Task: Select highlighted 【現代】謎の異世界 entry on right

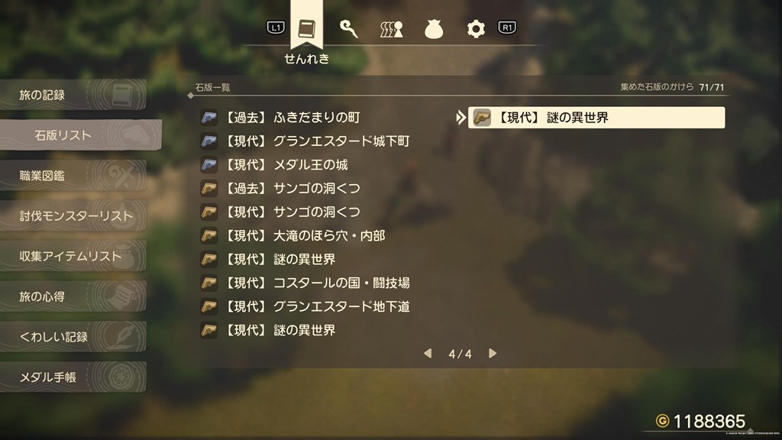Action: coord(596,118)
